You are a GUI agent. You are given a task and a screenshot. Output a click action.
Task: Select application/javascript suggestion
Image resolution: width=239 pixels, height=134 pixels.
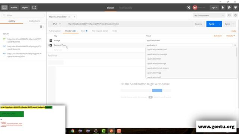tap(191, 64)
